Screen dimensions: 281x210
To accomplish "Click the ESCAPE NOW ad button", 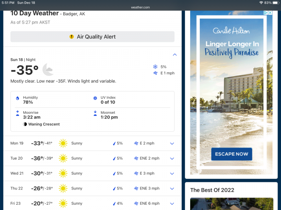I will pos(231,154).
